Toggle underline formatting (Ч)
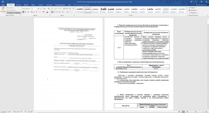Viewport: 209px width, 113px height. 28,12
